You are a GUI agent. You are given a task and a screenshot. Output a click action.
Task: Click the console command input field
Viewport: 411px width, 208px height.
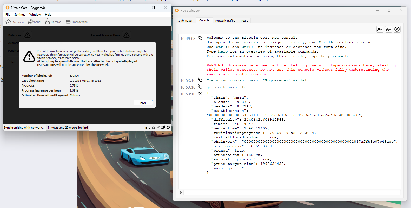(292, 193)
